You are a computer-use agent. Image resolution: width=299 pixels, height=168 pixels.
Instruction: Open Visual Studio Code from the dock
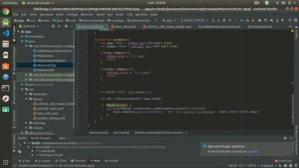pyautogui.click(x=6, y=33)
